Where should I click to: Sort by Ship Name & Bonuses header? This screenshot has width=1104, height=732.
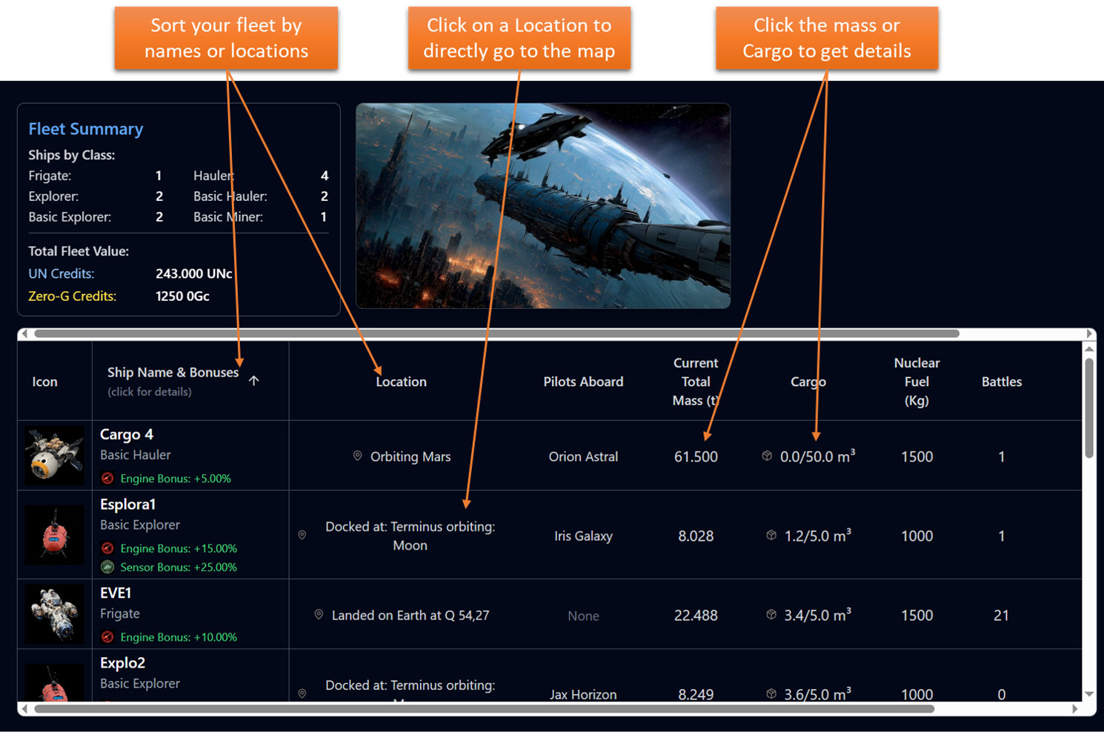click(173, 373)
